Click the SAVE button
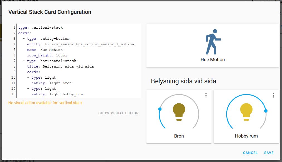 [269, 153]
